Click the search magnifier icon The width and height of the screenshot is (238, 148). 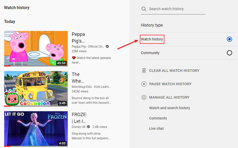coord(144,9)
